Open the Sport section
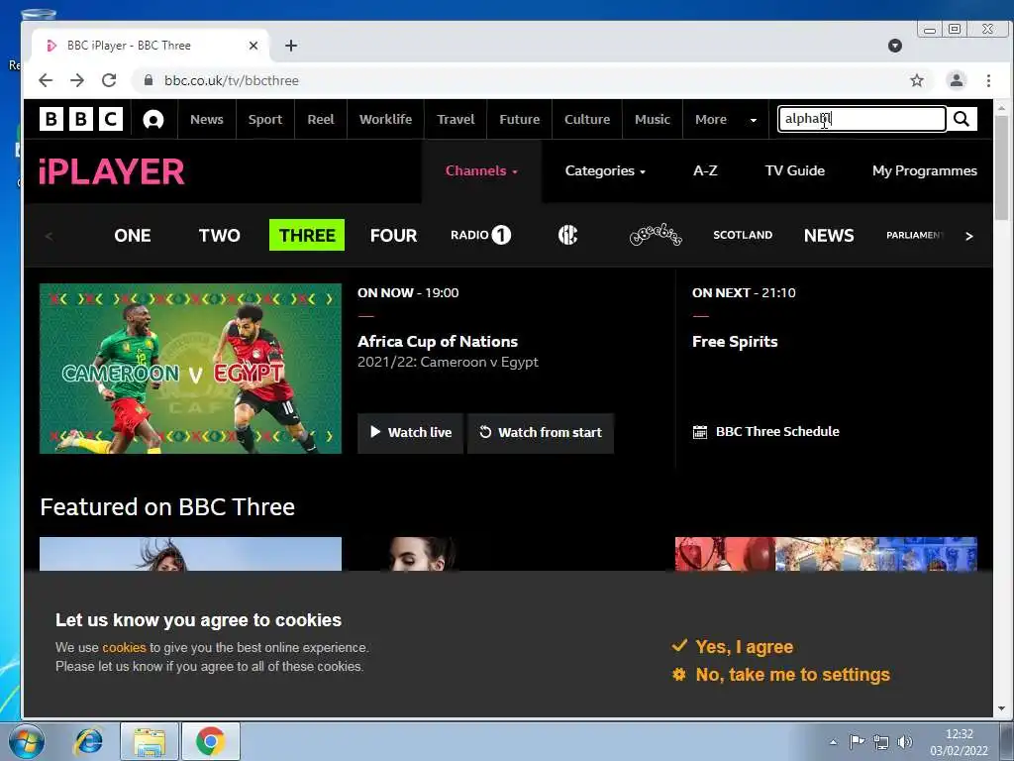Viewport: 1014px width, 761px height. 265,119
